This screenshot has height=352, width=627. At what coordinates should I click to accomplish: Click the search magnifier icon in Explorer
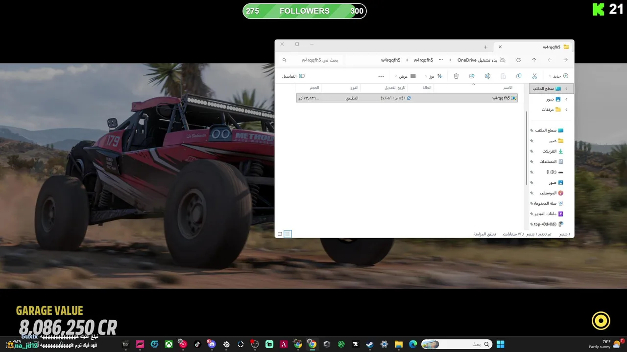[x=285, y=60]
